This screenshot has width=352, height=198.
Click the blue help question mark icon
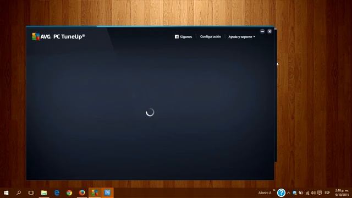click(x=281, y=193)
